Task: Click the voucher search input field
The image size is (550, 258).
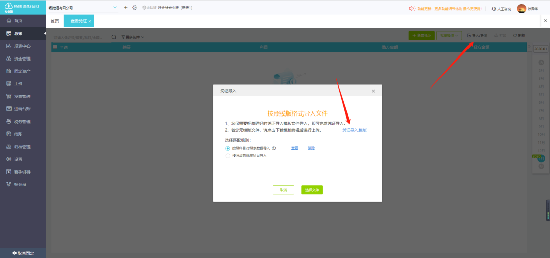Action: (x=80, y=37)
